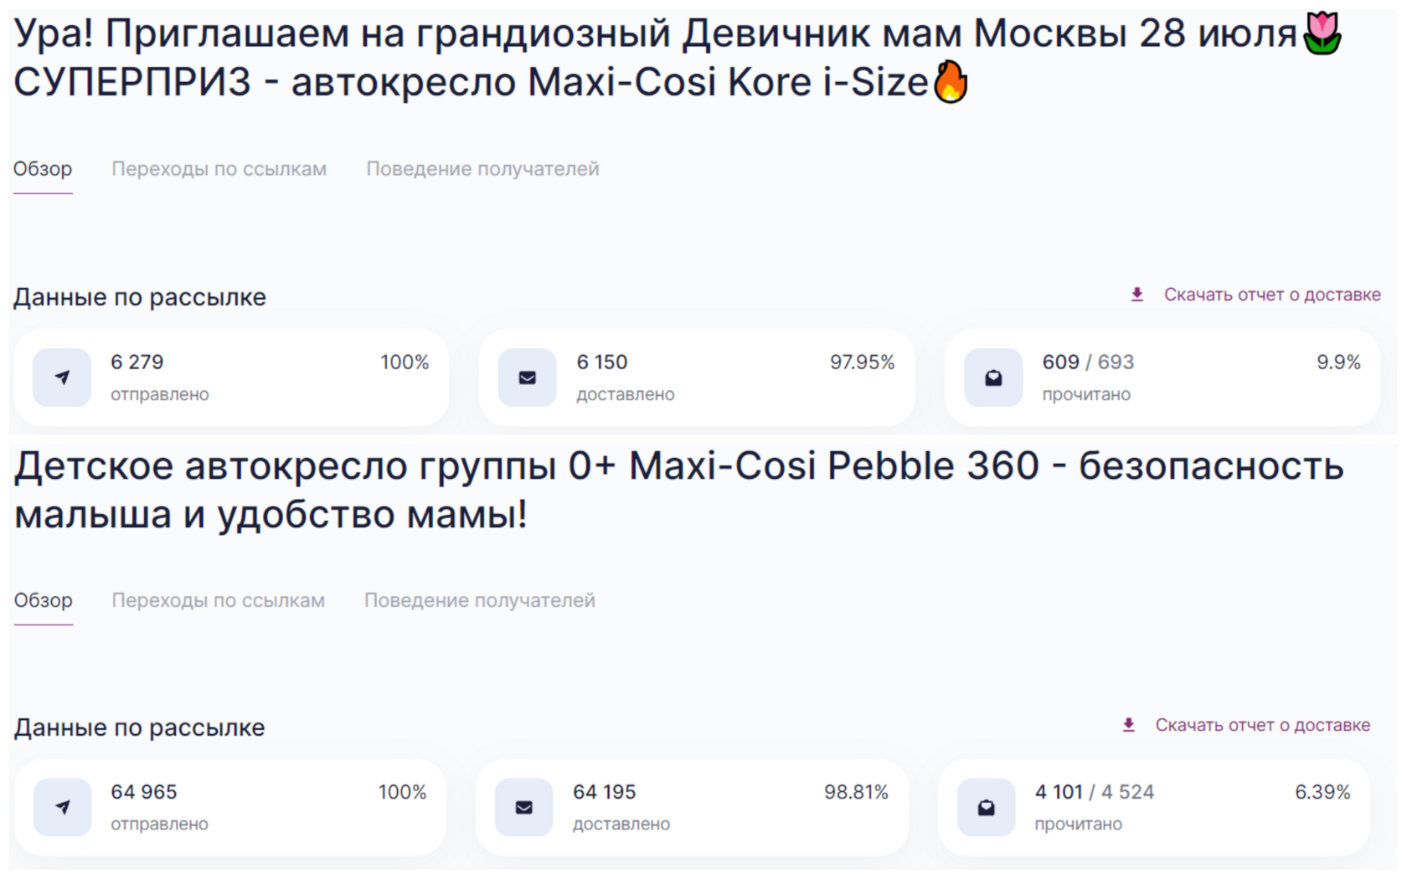This screenshot has width=1407, height=879.
Task: Click download arrow icon in first campaign report
Action: coord(1136,295)
